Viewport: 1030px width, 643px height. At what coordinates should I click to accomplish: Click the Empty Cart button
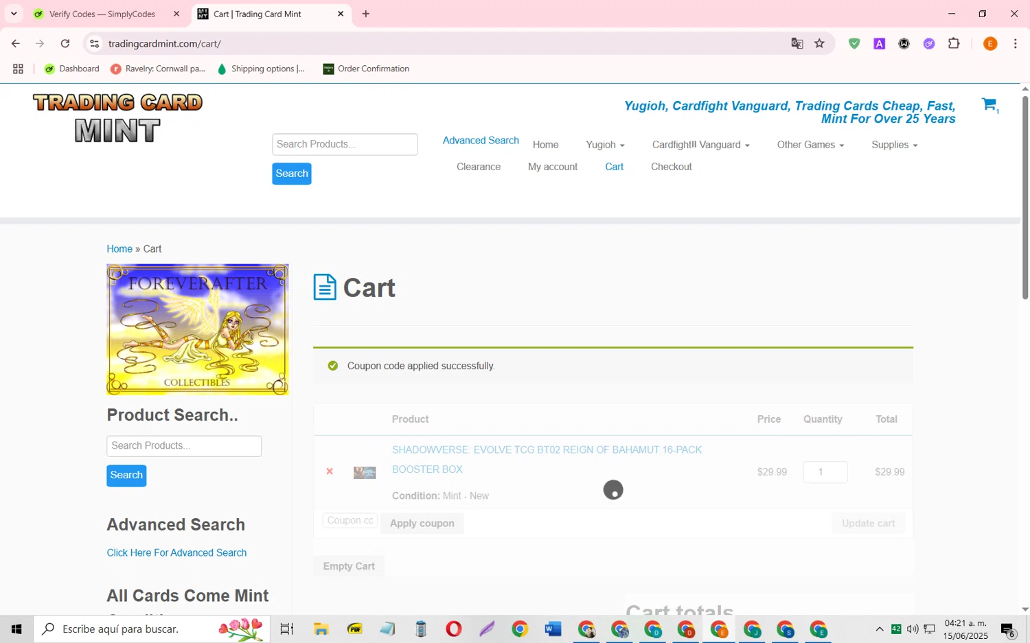(x=349, y=567)
